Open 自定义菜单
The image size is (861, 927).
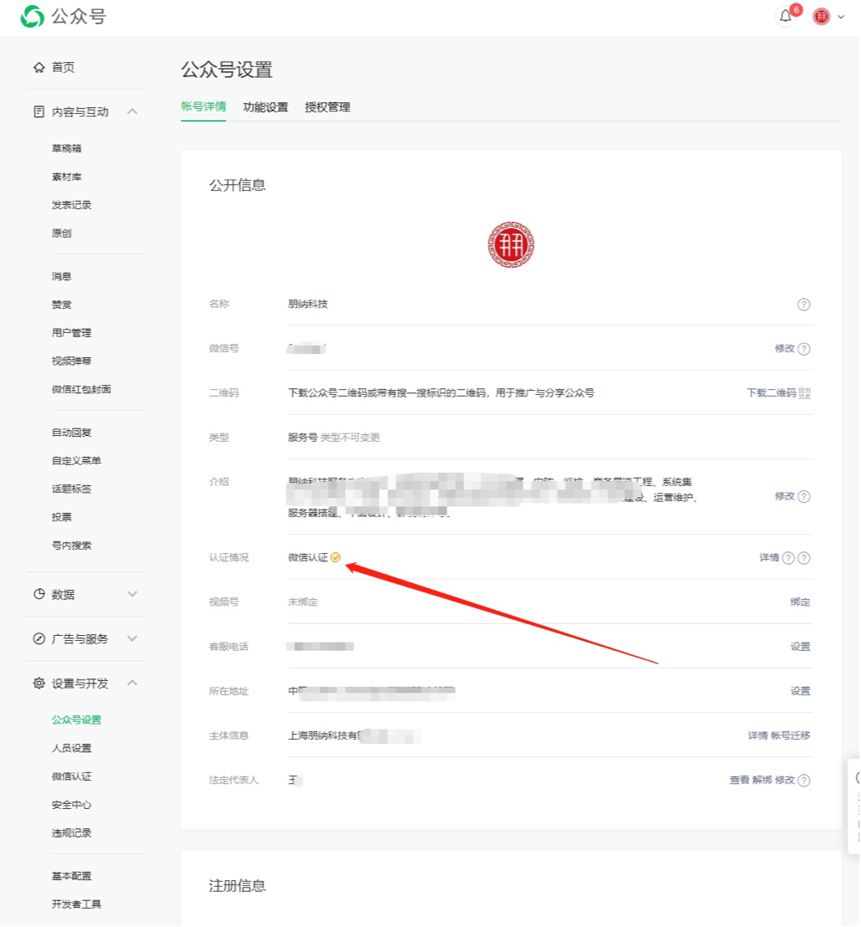point(76,460)
